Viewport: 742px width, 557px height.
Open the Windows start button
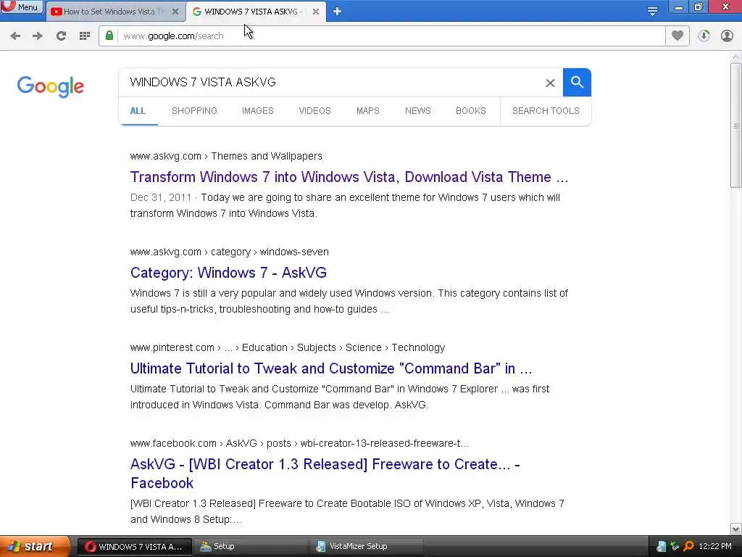click(34, 546)
